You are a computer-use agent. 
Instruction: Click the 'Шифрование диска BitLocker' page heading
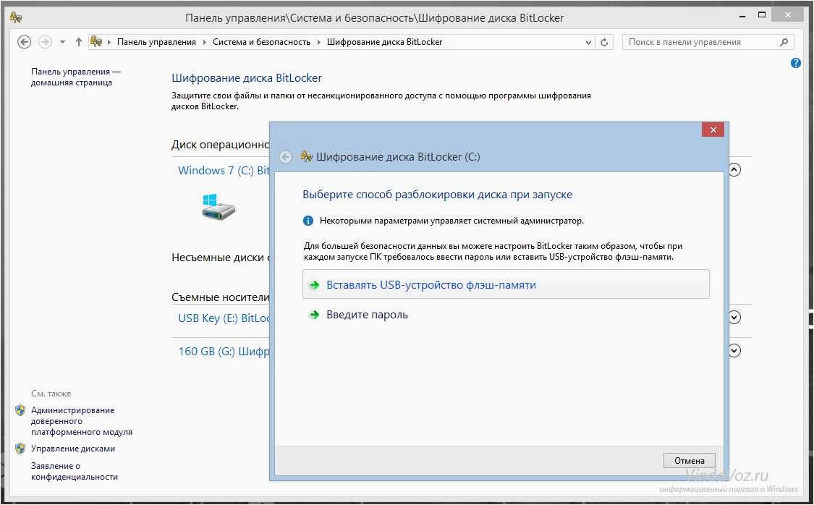[247, 78]
